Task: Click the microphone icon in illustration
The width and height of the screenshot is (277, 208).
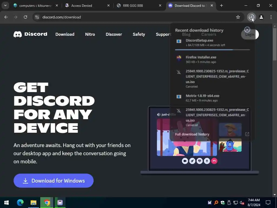Action: pos(207,161)
